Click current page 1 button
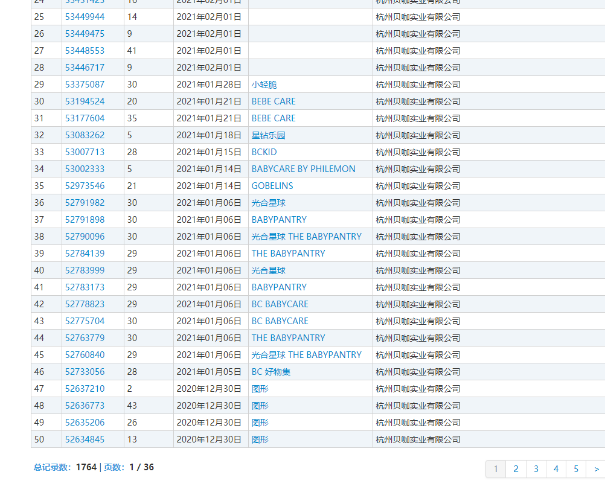605x495 pixels. click(x=496, y=469)
